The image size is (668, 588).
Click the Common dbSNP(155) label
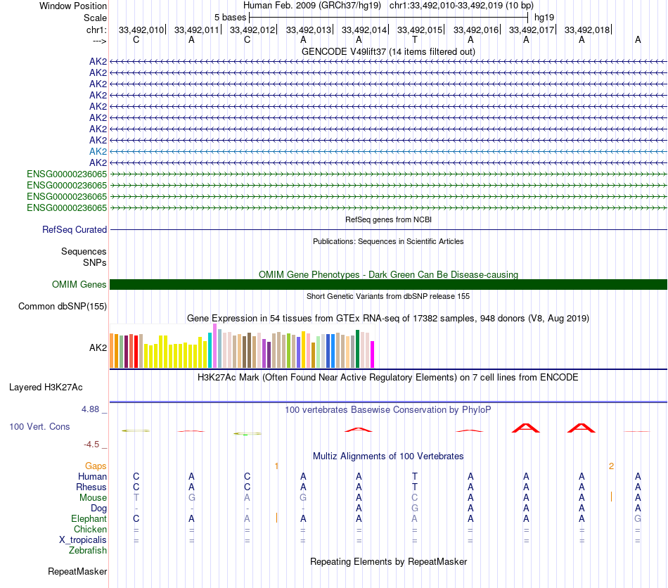(63, 307)
